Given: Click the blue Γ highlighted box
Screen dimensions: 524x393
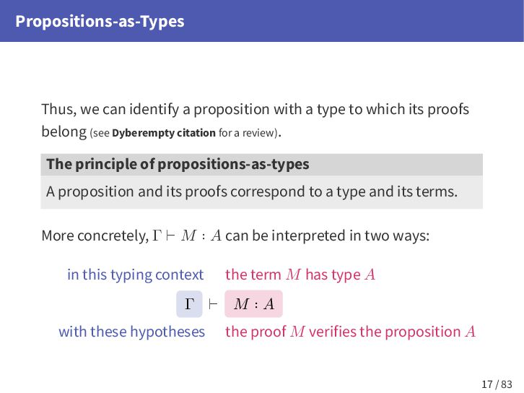Looking at the screenshot, I should (x=189, y=304).
